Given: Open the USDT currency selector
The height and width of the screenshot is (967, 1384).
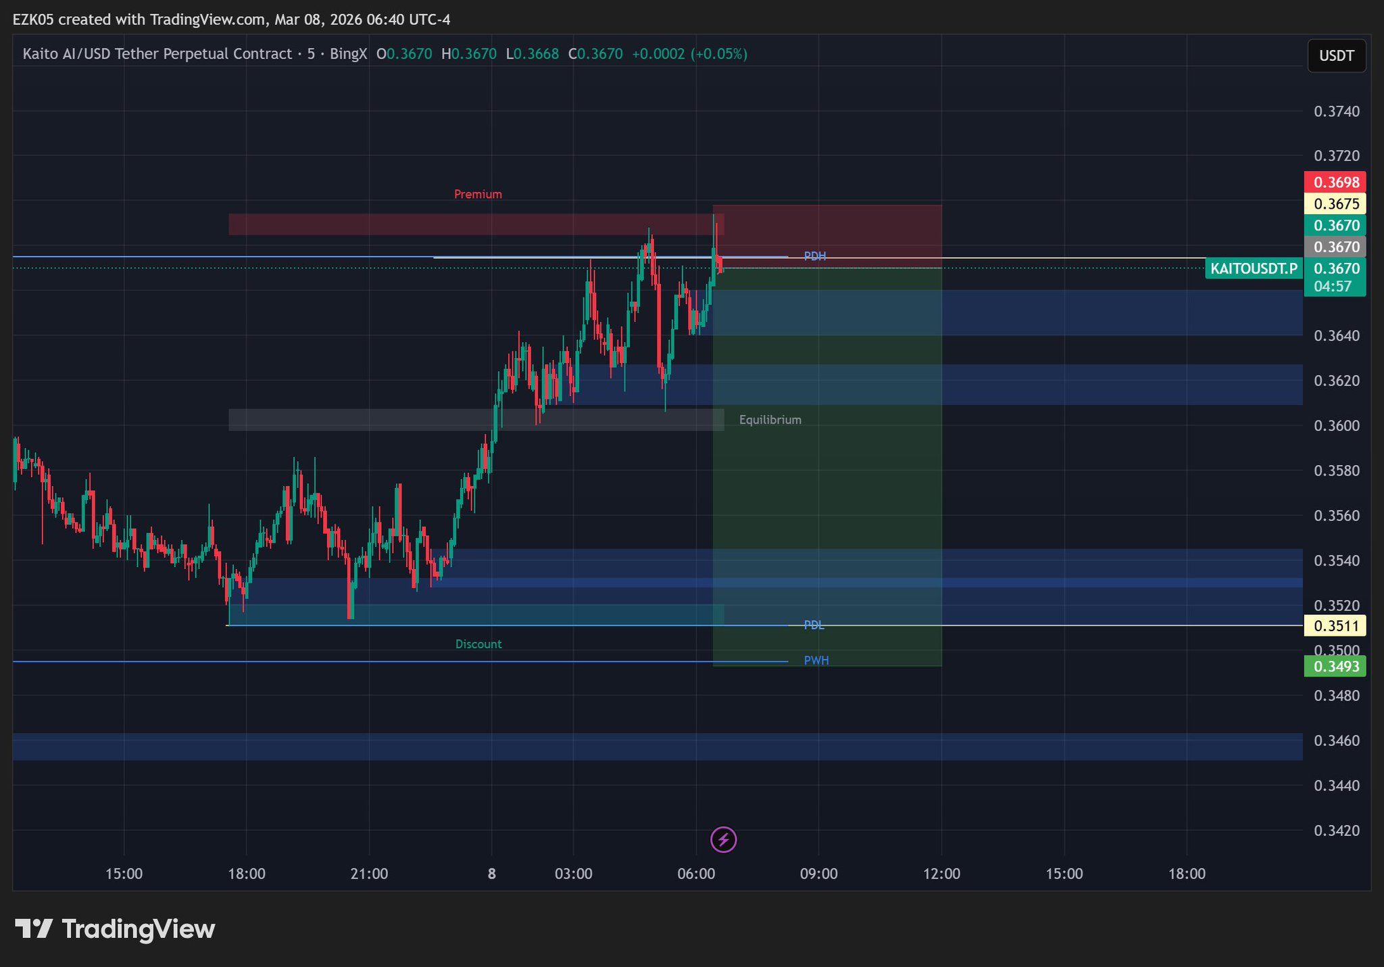Looking at the screenshot, I should (x=1336, y=55).
